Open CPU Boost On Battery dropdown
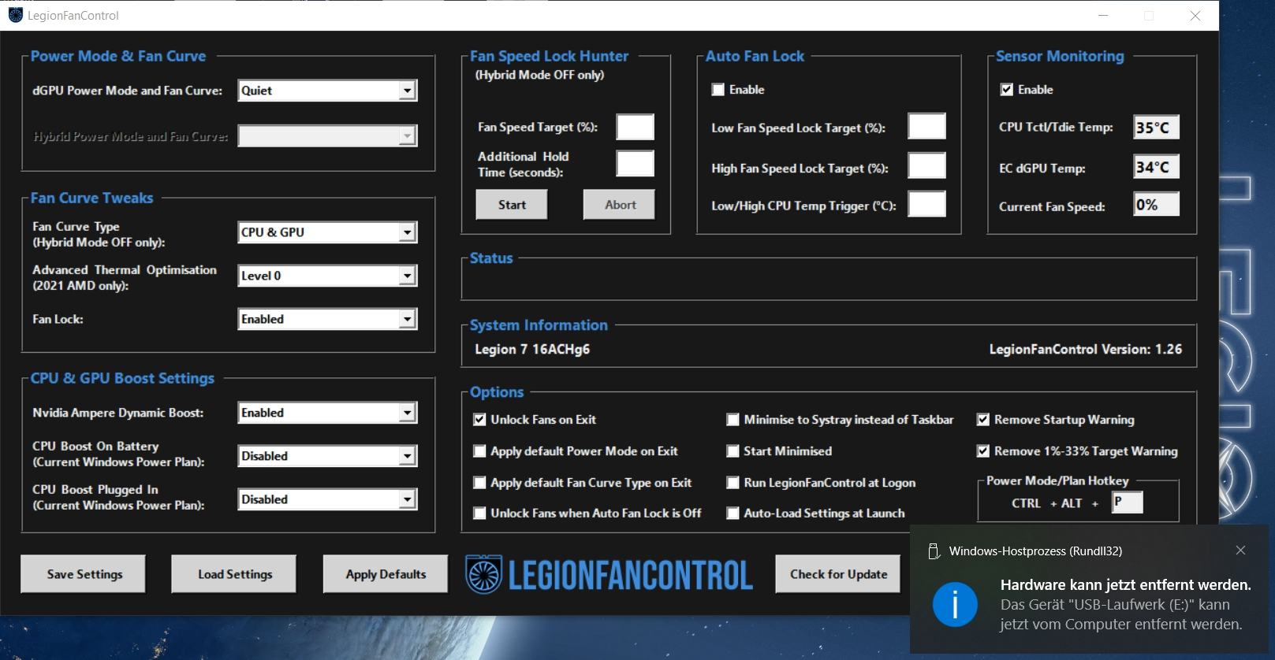The height and width of the screenshot is (660, 1275). pyautogui.click(x=327, y=456)
